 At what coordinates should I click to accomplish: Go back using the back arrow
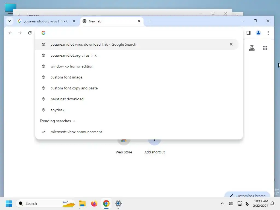point(10,33)
